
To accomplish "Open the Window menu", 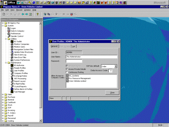I will (27, 10).
